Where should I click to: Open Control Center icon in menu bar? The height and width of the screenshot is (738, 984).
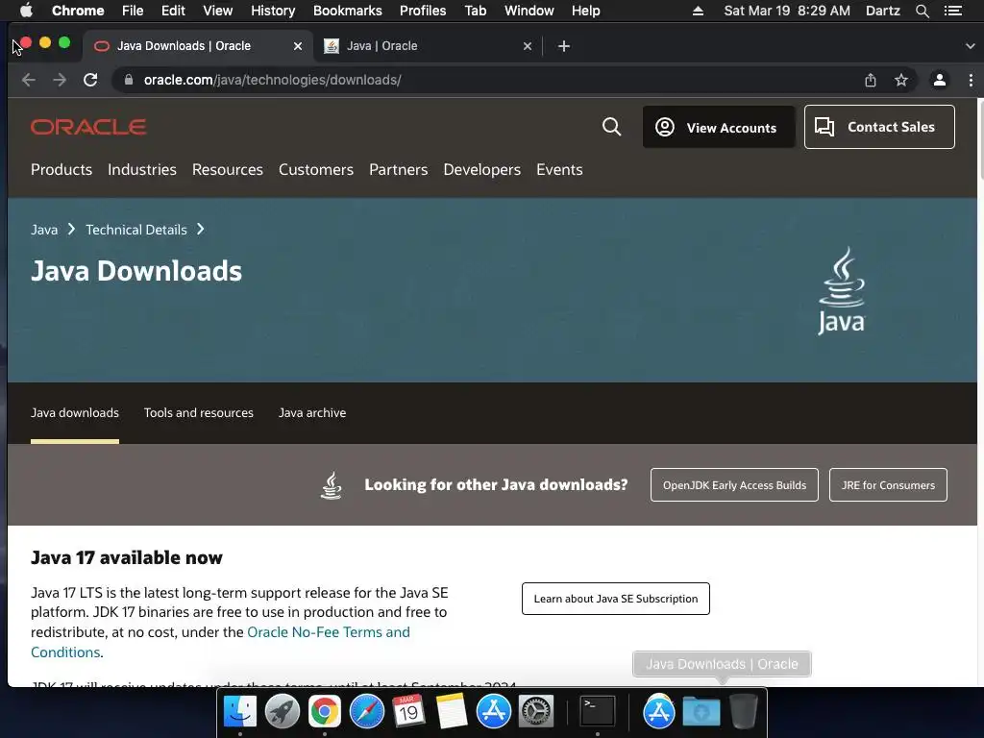(952, 11)
